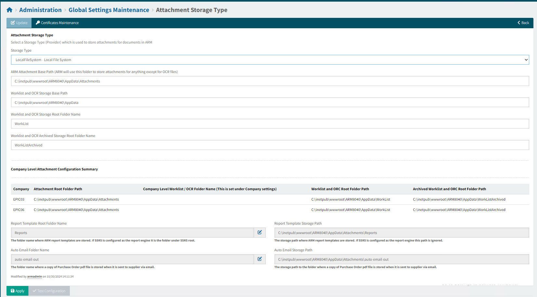Select the Worklist Storage Root Folder Name field

tap(270, 124)
